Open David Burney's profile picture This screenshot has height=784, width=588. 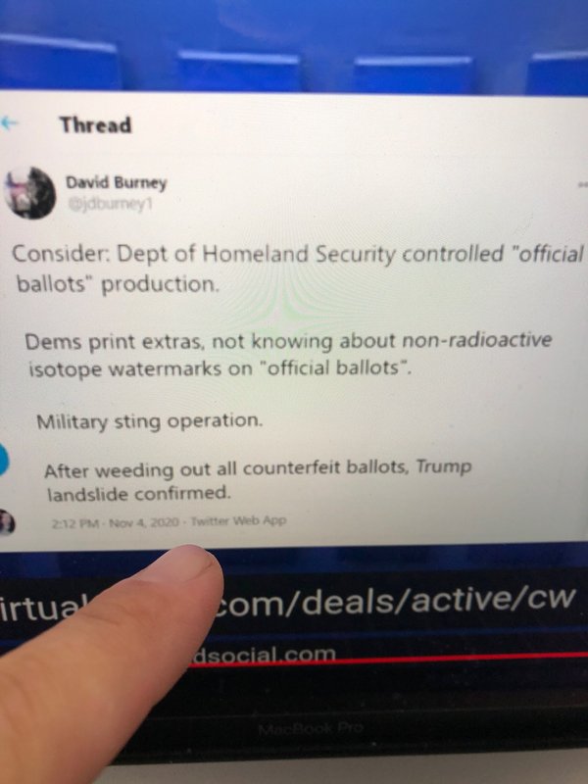(28, 193)
